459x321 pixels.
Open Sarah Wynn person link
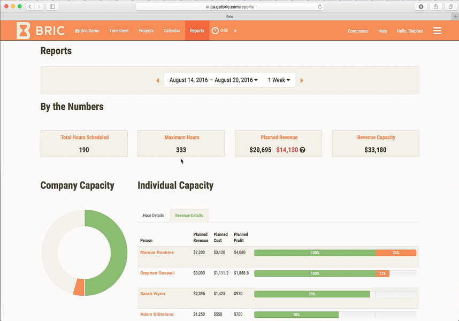coord(152,294)
